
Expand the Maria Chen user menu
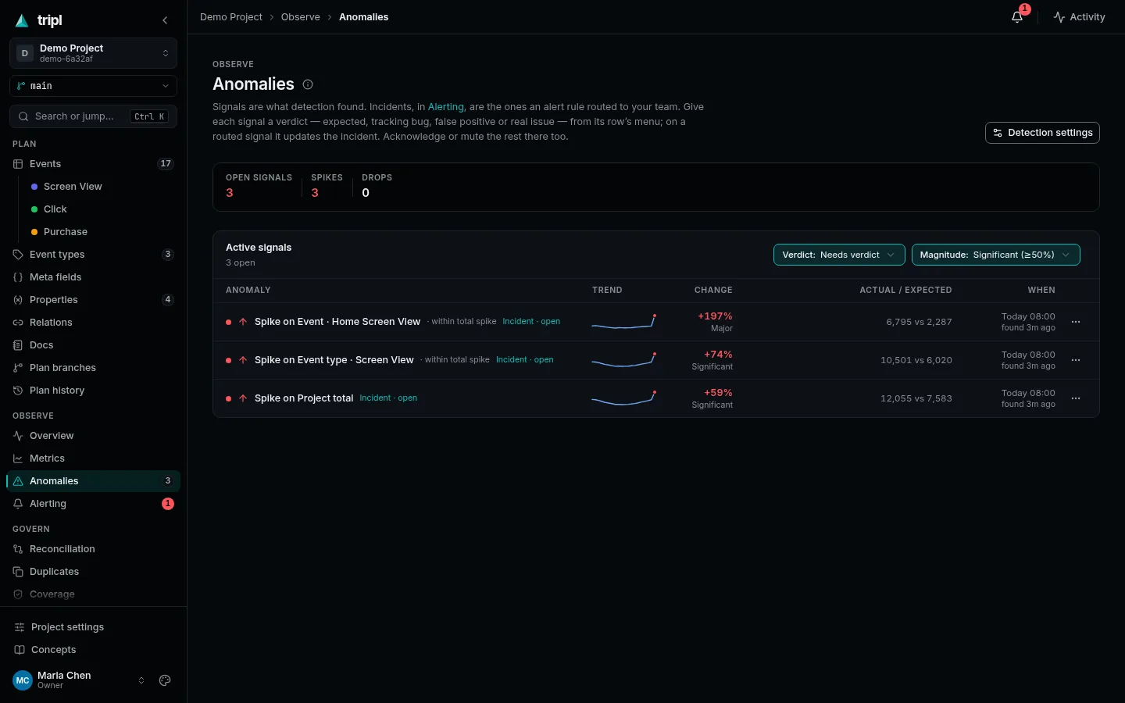(x=79, y=680)
